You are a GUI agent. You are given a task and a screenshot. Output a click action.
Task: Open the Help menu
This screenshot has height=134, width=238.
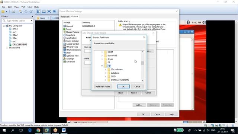tap(36, 7)
